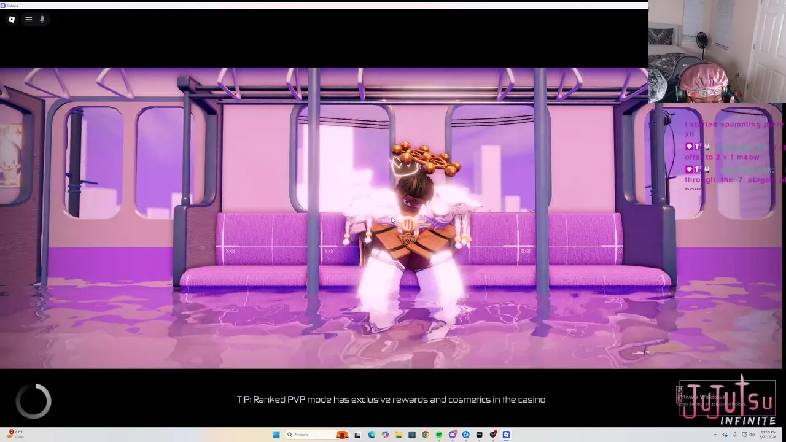The height and width of the screenshot is (442, 786).
Task: Open the weather widget in the taskbar corner
Action: (x=15, y=434)
